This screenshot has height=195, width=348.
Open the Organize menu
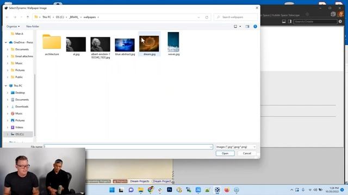tap(13, 27)
